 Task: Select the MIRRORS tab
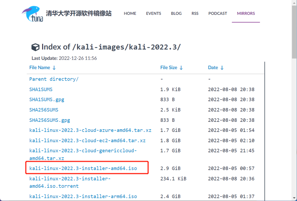[x=246, y=13]
